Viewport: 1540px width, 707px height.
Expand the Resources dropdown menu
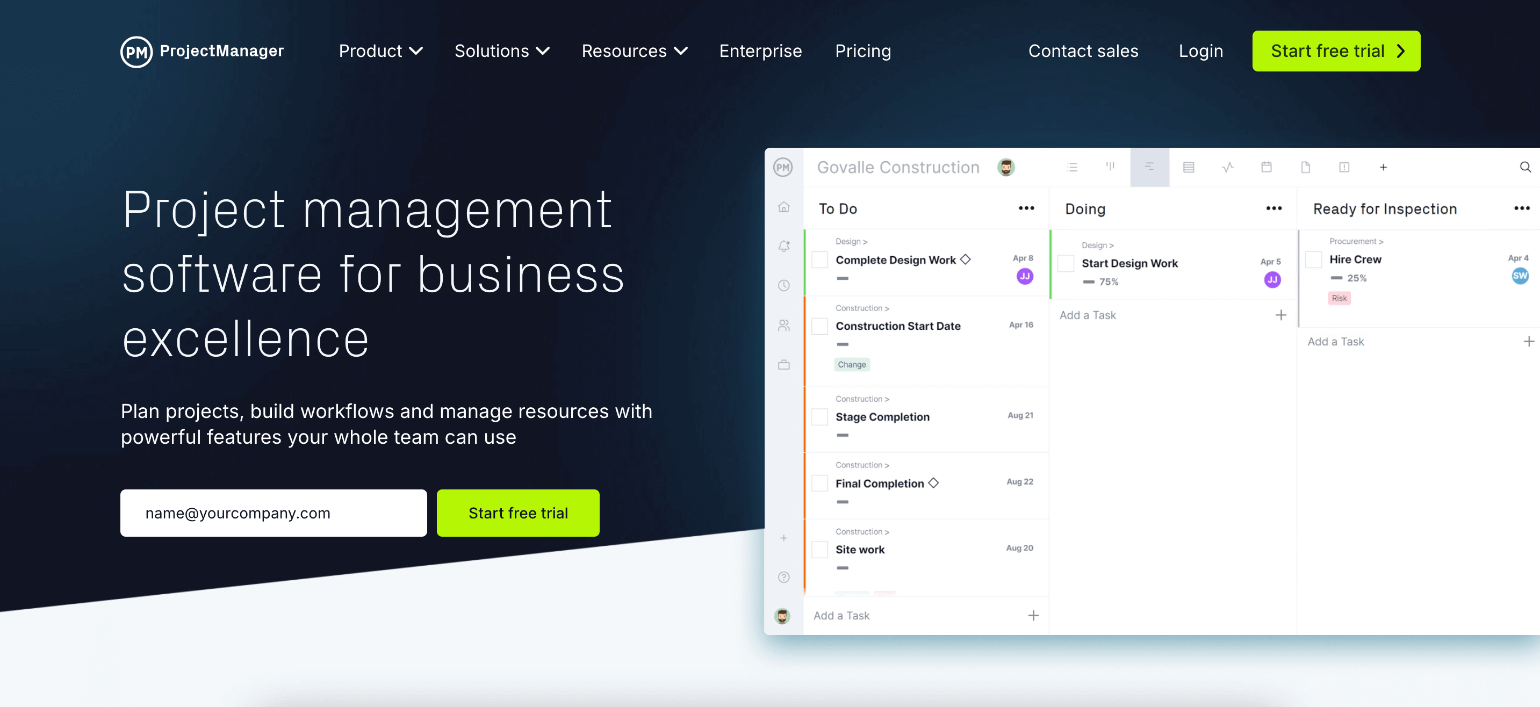tap(634, 52)
